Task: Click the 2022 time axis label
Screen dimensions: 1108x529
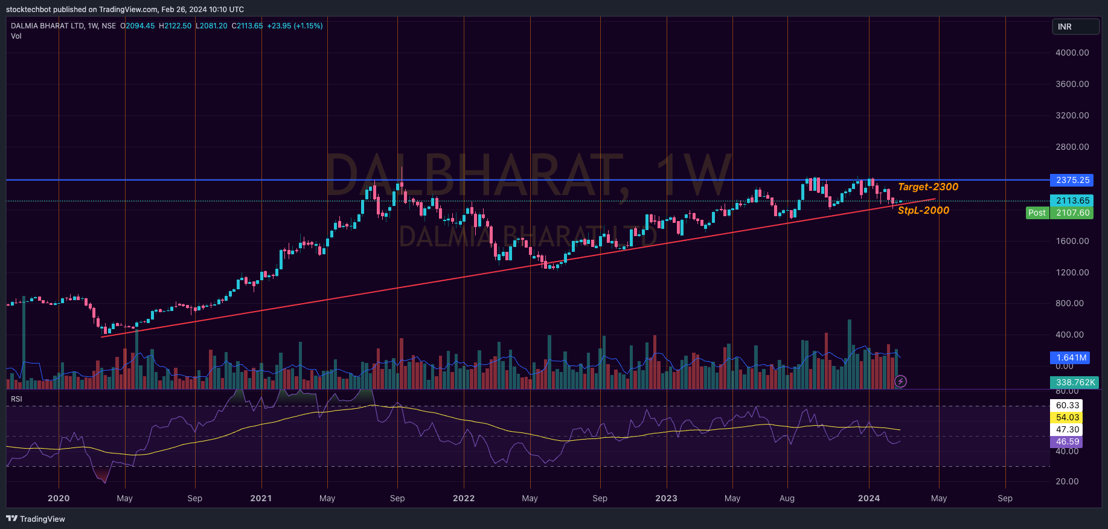Action: click(x=464, y=498)
